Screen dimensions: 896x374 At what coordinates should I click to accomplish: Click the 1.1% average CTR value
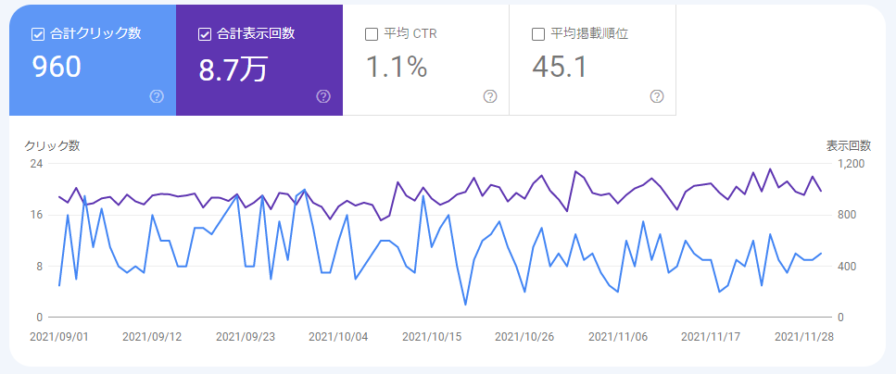pyautogui.click(x=396, y=67)
